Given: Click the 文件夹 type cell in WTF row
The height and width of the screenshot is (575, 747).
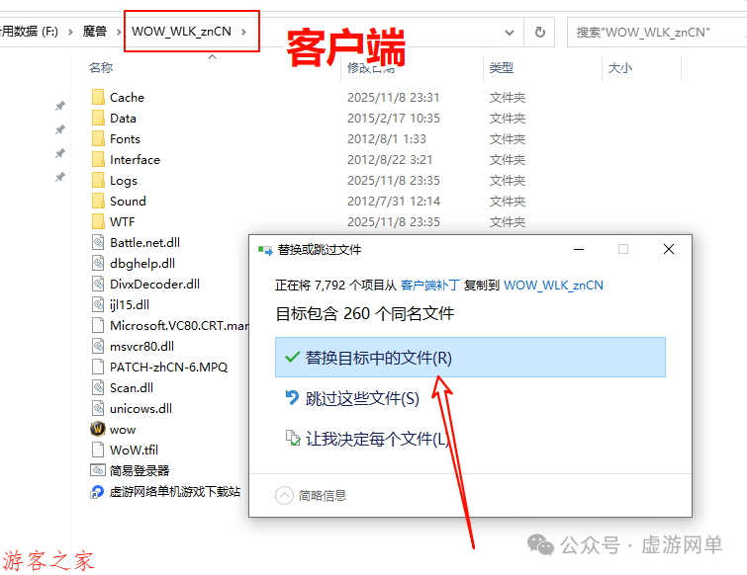Looking at the screenshot, I should [x=507, y=221].
